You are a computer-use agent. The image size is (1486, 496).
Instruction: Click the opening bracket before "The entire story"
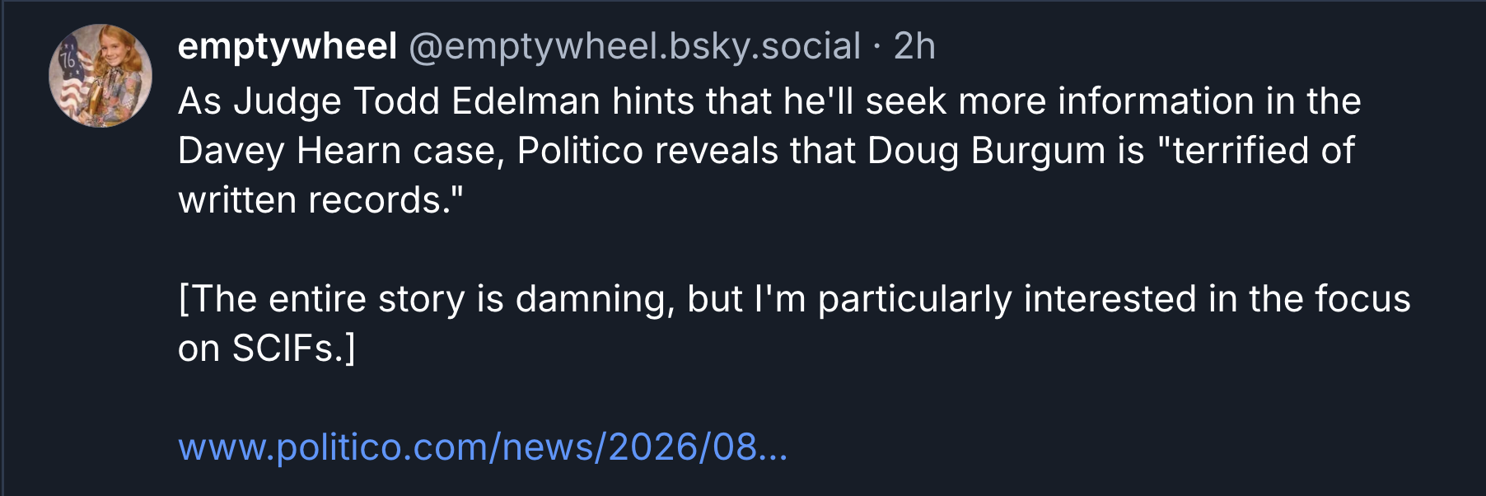[x=184, y=299]
